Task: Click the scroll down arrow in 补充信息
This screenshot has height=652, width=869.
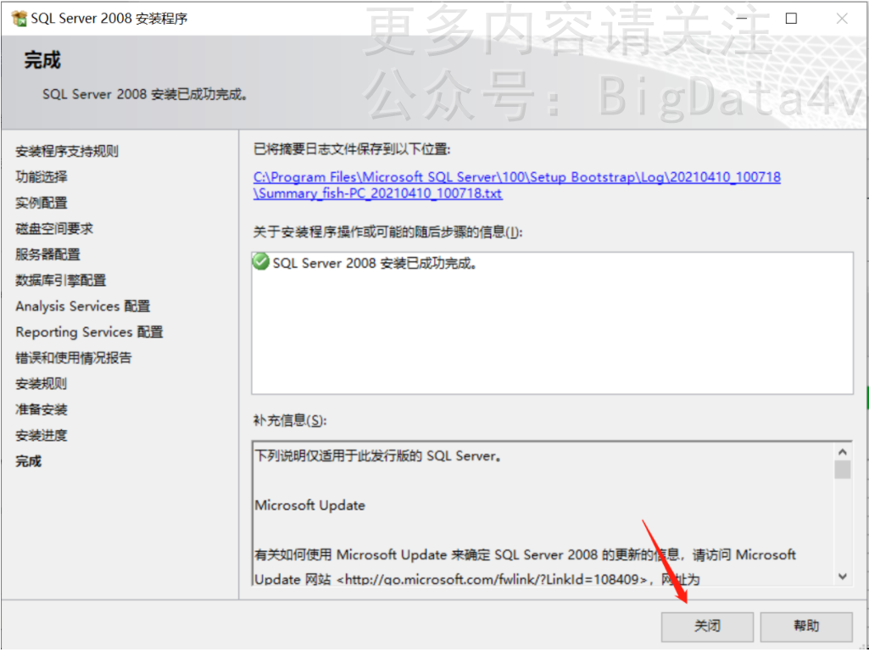Action: 843,577
